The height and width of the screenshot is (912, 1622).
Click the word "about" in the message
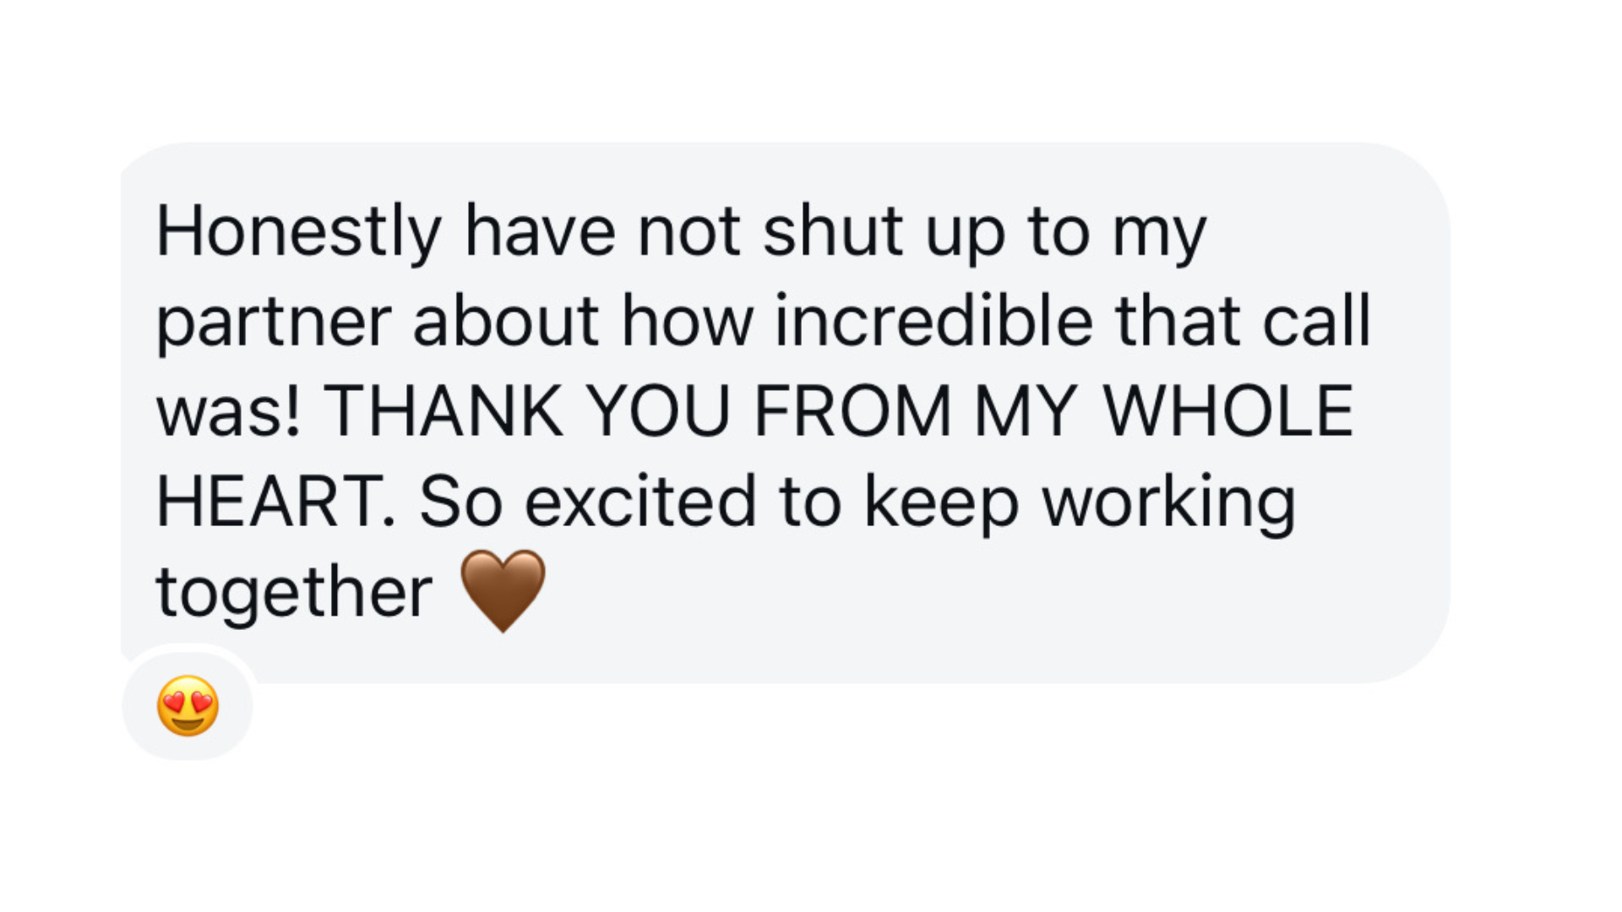pos(505,321)
